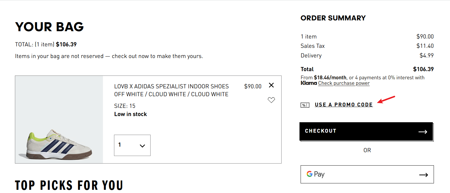Expand quantity selector chevron arrow

coord(142,146)
